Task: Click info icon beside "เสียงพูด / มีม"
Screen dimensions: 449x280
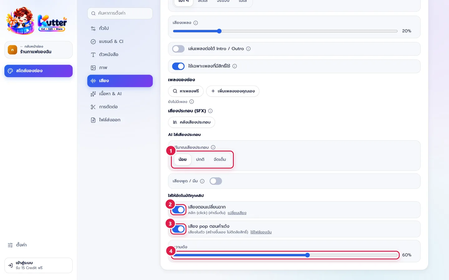Action: [202, 181]
